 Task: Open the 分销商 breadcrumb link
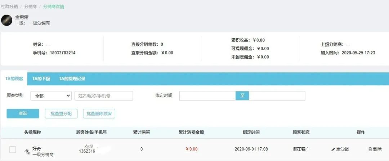point(31,6)
